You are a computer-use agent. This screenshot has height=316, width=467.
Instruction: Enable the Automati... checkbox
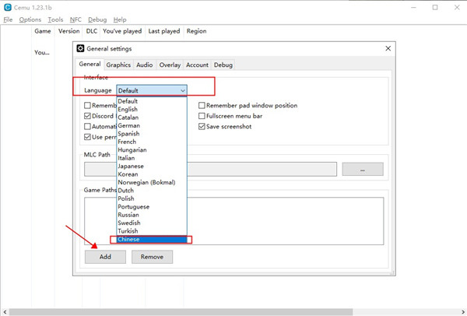click(x=87, y=127)
